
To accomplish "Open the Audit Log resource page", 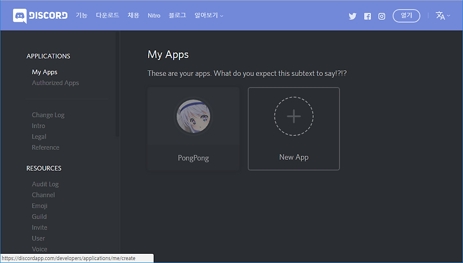I will point(45,184).
